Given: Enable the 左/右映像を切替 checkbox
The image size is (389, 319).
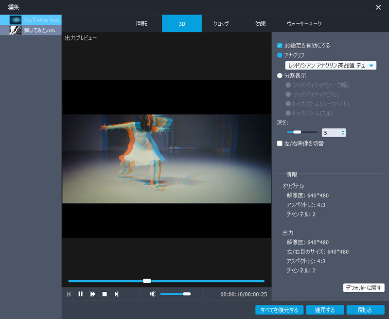Looking at the screenshot, I should point(280,143).
